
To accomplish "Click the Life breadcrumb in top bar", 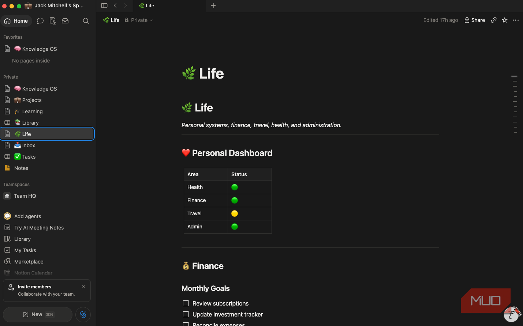I will 111,20.
